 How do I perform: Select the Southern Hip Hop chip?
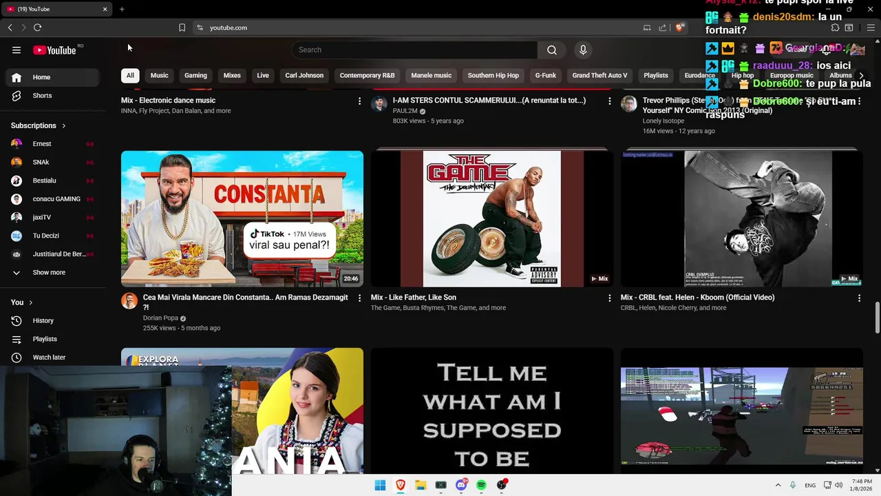click(493, 76)
